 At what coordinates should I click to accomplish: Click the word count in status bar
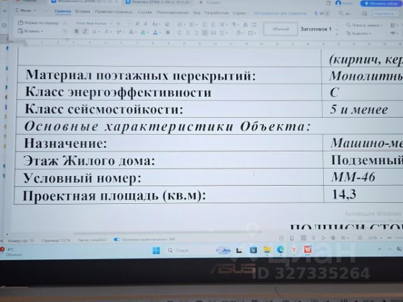(x=93, y=240)
